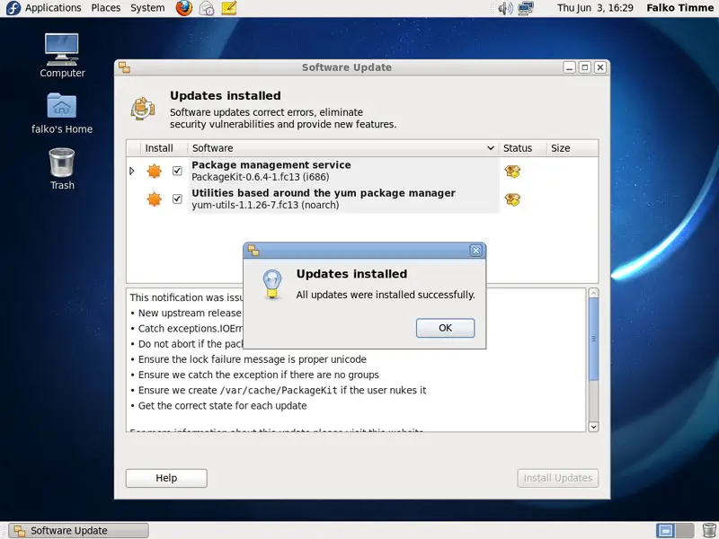Image resolution: width=719 pixels, height=539 pixels.
Task: Click the orange severity icon for PackageKit
Action: pyautogui.click(x=154, y=171)
